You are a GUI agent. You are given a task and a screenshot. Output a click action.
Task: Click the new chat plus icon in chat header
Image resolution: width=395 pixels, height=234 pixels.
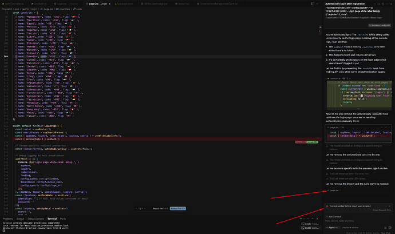(374, 4)
